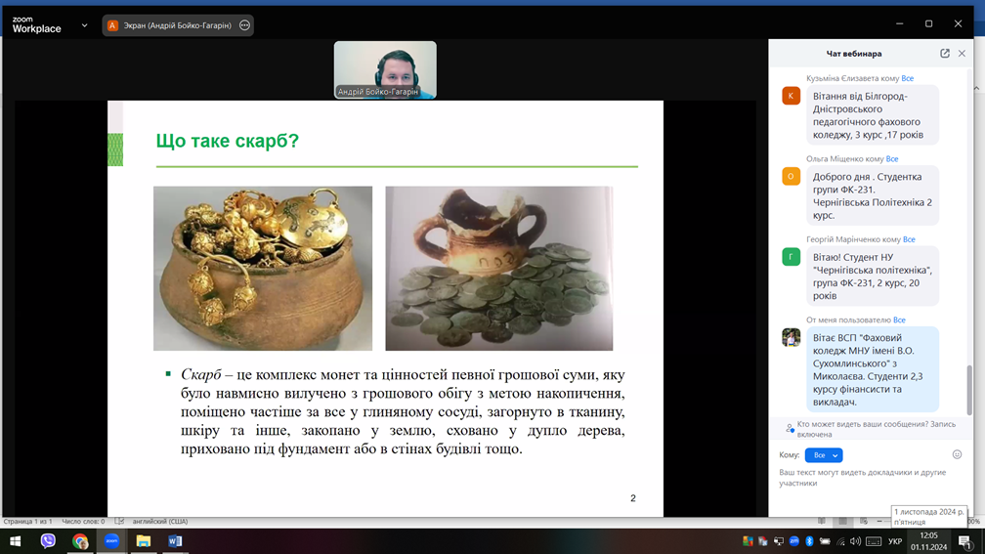Pop out the webinar chat panel
The height and width of the screenshot is (554, 985).
[x=945, y=54]
